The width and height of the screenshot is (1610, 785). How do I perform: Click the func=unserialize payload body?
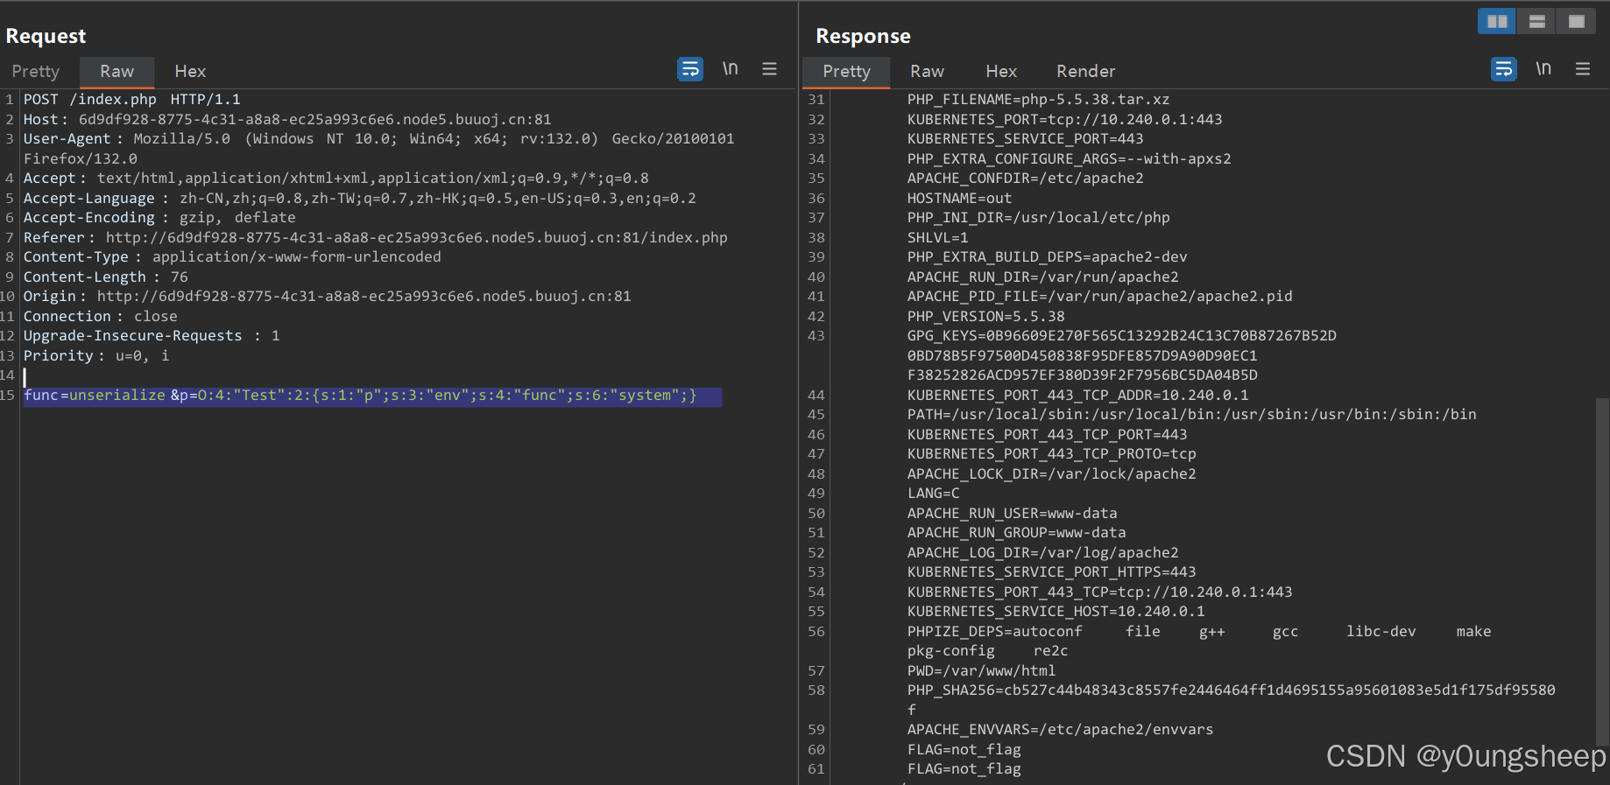pyautogui.click(x=360, y=396)
